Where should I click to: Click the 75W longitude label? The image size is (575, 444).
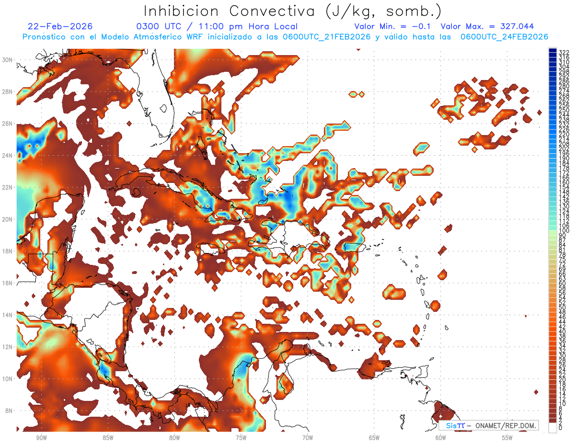[x=241, y=438]
